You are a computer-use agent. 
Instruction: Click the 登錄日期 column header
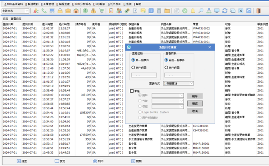point(8,24)
